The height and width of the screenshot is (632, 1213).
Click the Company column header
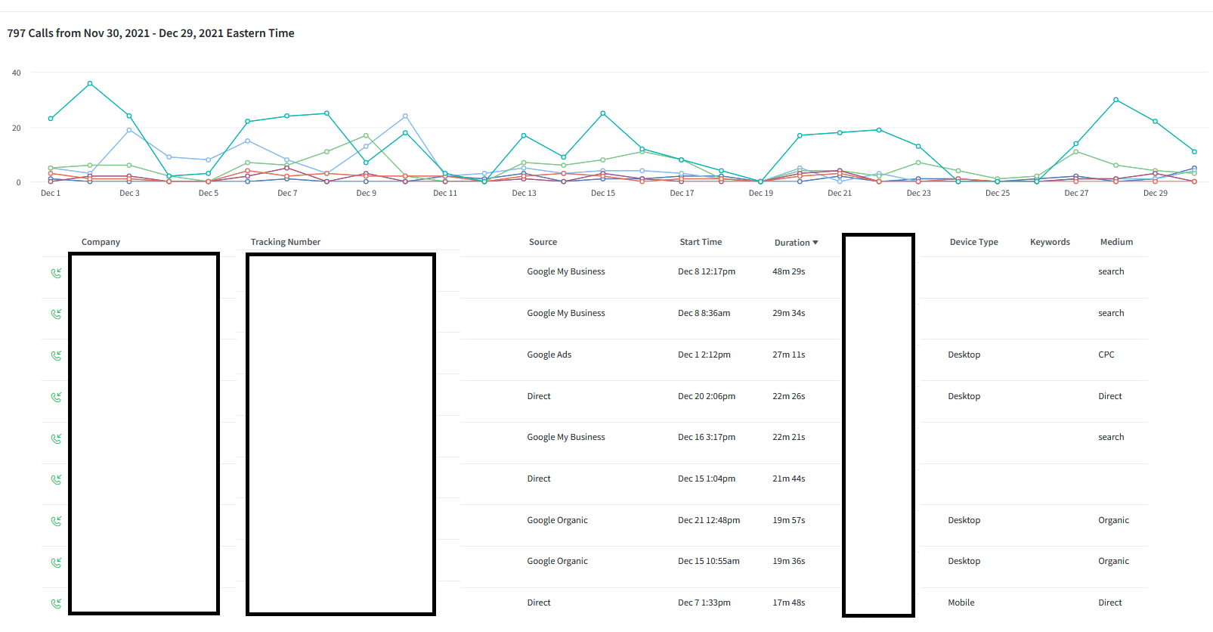[x=101, y=242]
